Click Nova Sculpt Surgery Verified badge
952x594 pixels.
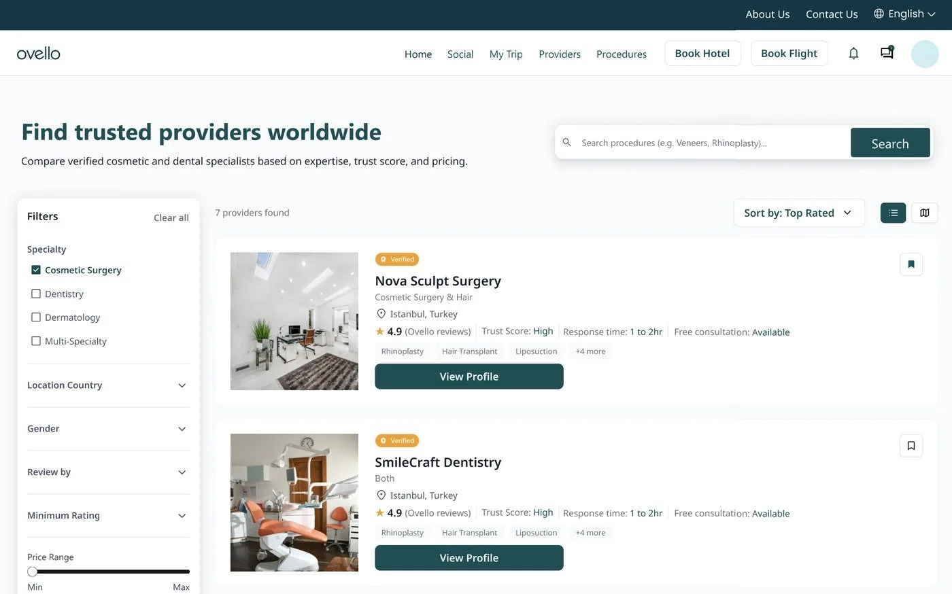(397, 259)
